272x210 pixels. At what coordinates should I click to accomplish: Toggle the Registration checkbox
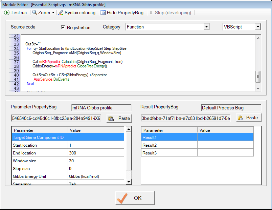63,27
